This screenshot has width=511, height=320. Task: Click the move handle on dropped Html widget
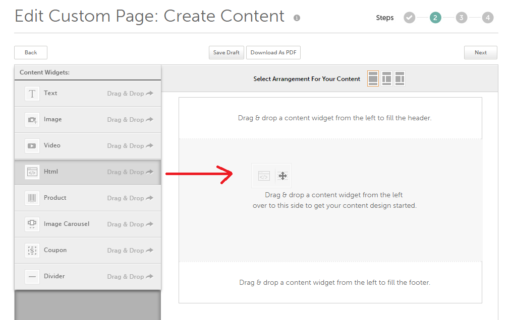(x=282, y=176)
